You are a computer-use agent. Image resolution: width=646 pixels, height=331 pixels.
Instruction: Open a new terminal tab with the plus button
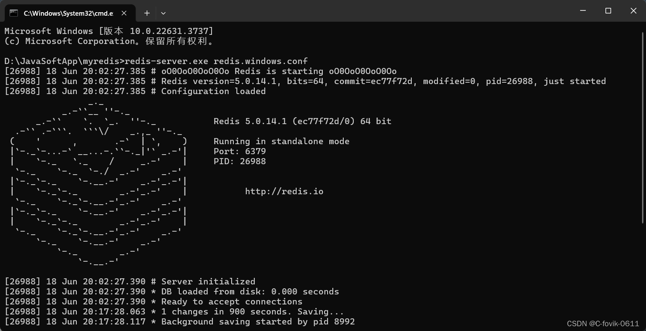point(147,13)
